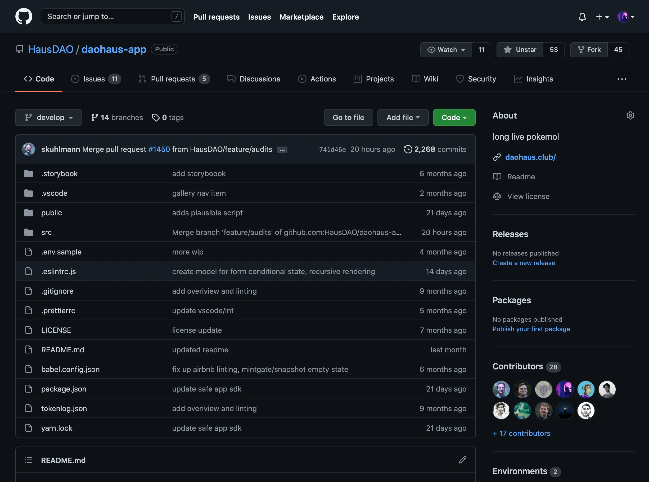Expand the green Code dropdown
Image resolution: width=649 pixels, height=482 pixels.
click(x=454, y=117)
